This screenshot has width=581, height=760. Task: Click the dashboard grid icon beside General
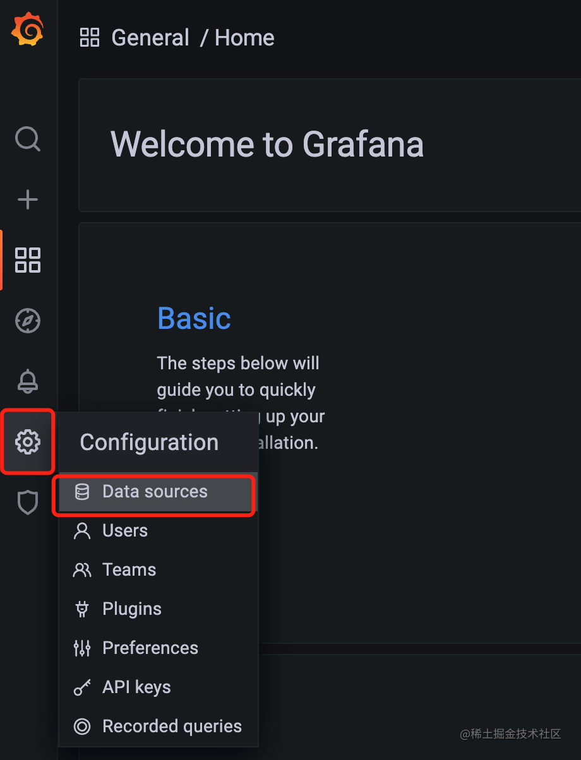pyautogui.click(x=90, y=38)
